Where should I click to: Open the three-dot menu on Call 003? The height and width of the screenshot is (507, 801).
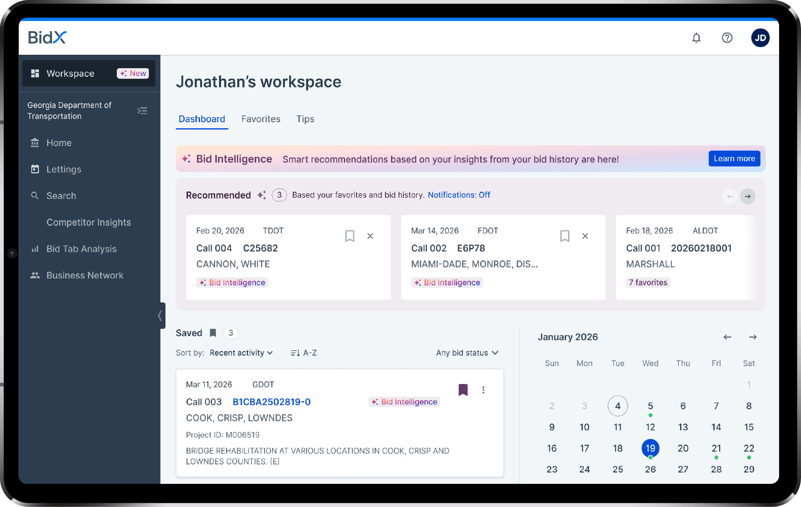(x=483, y=390)
